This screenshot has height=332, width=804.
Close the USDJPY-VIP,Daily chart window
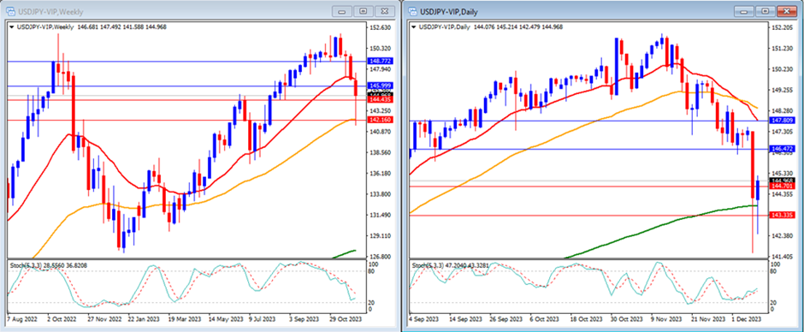[x=787, y=11]
